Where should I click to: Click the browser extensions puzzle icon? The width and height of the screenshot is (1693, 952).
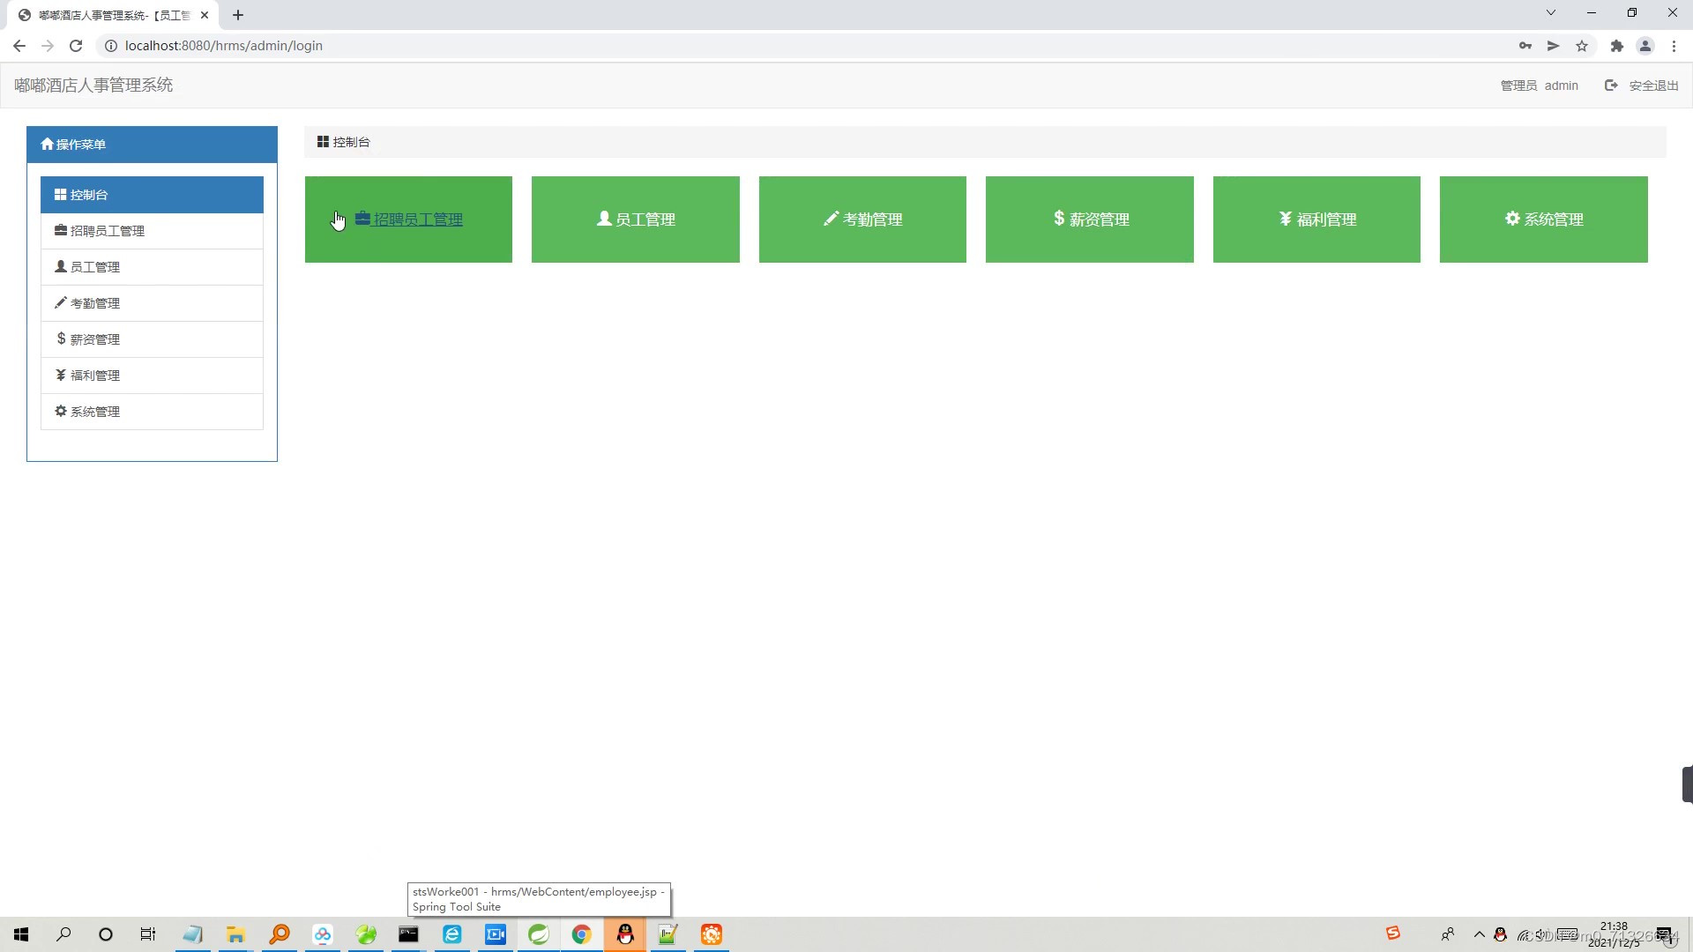pyautogui.click(x=1617, y=45)
